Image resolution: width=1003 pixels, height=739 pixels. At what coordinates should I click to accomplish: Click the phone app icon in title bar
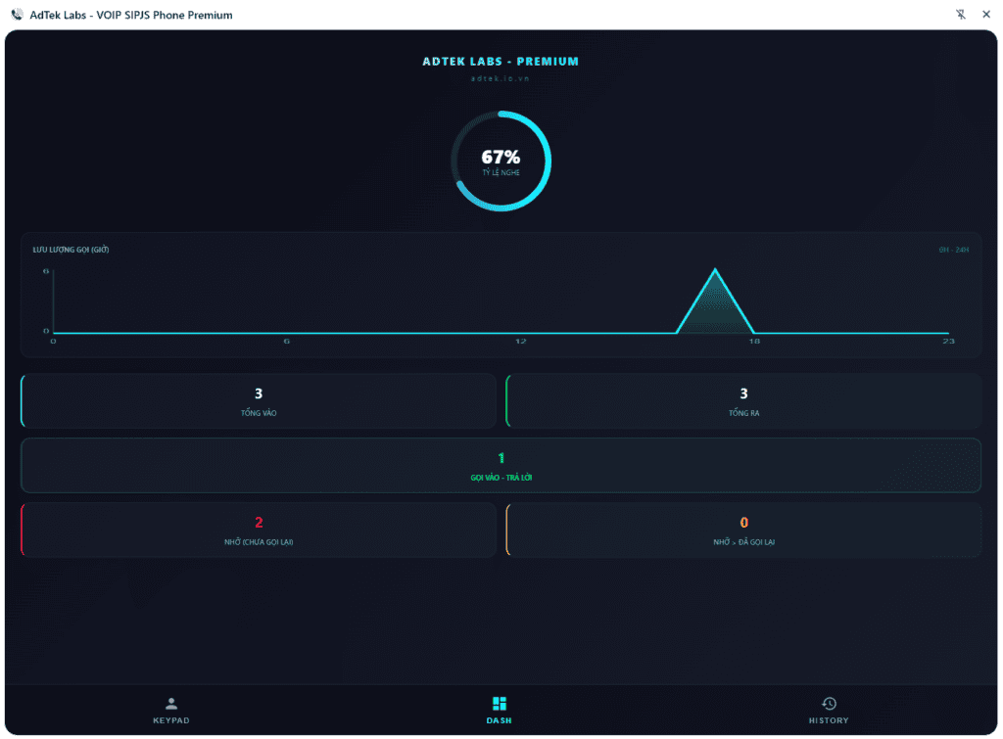click(18, 14)
